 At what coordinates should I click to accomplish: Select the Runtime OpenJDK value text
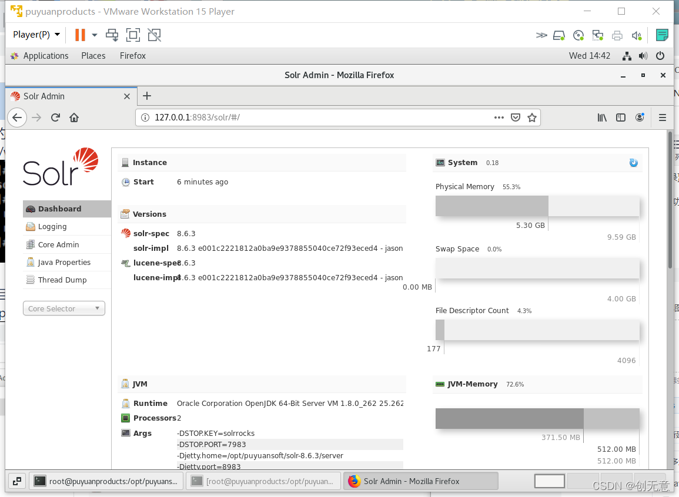click(x=290, y=404)
